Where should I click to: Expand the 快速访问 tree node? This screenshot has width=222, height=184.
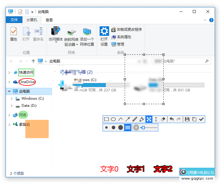9,72
